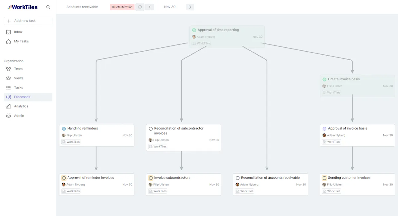This screenshot has height=216, width=398.
Task: Click the Sending customer invoices title
Action: [349, 178]
